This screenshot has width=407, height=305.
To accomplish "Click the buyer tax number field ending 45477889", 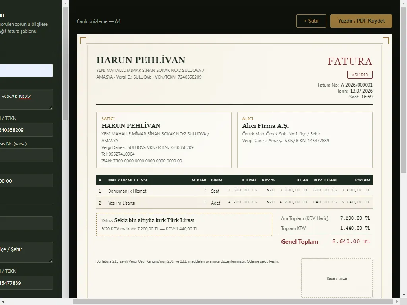I will [26, 283].
